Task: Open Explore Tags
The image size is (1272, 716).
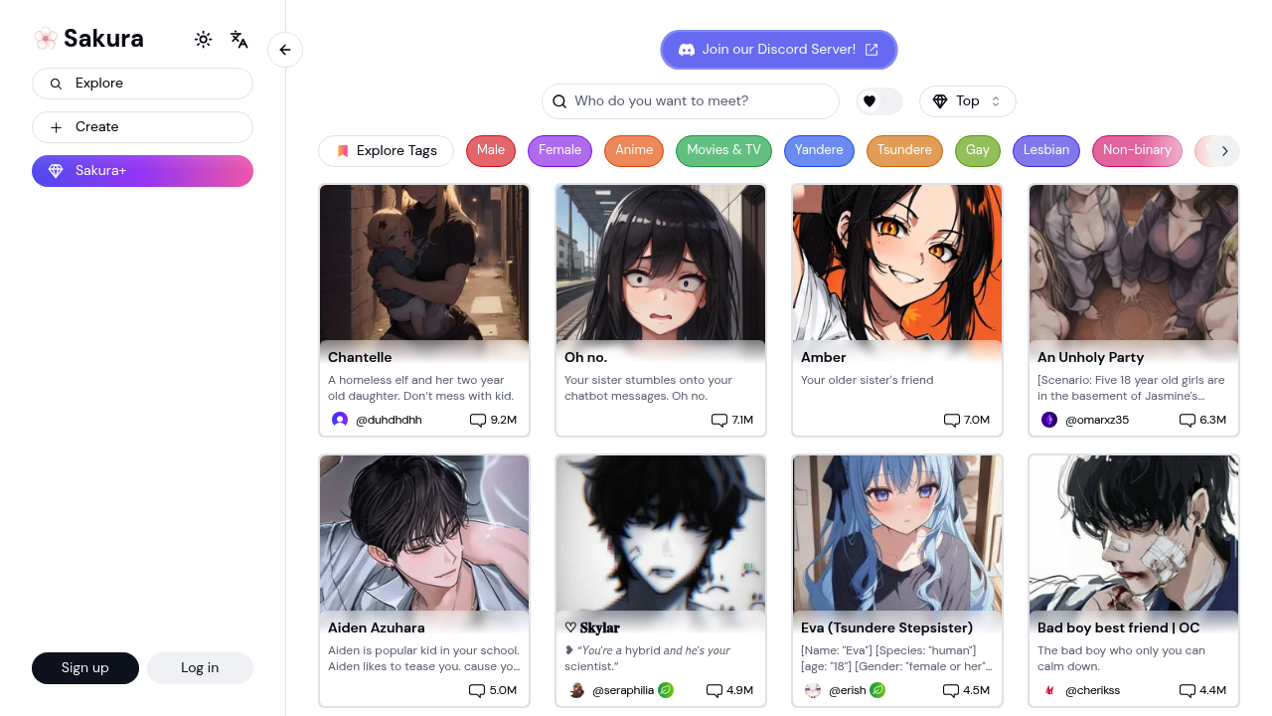Action: click(386, 151)
